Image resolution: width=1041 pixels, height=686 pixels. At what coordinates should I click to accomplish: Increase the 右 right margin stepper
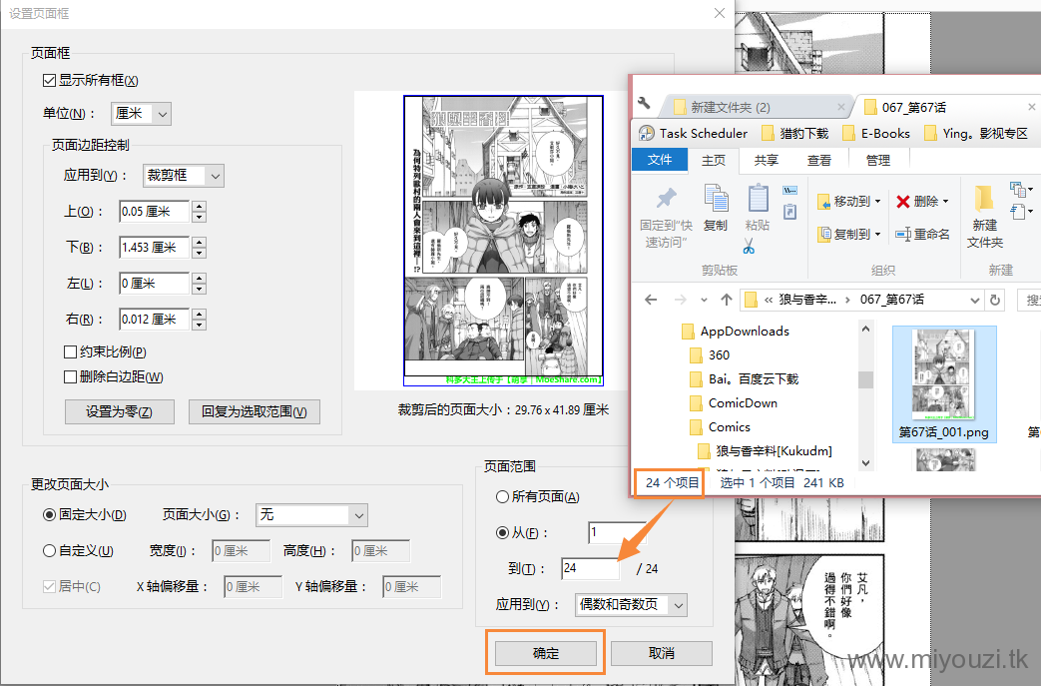200,315
